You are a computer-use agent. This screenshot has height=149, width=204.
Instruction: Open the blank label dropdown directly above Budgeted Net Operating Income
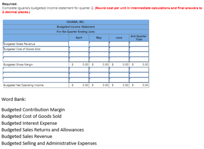[x=36, y=80]
